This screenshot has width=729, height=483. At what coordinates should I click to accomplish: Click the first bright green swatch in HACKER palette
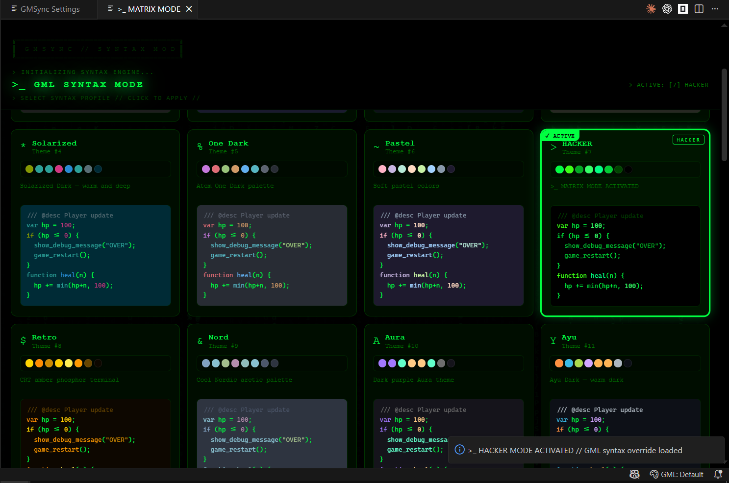click(x=559, y=169)
